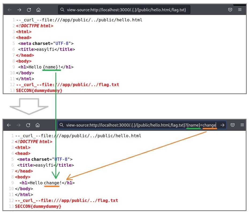The image size is (250, 214).
Task: Click <!DOCTYPE html> in upper source
Action: [35, 26]
